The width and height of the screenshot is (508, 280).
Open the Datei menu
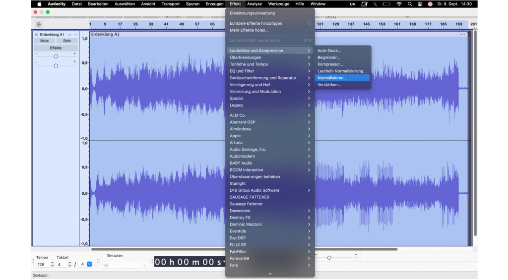(77, 4)
